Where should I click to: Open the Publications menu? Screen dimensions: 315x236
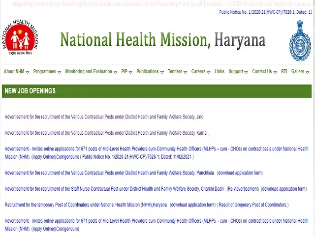click(148, 72)
